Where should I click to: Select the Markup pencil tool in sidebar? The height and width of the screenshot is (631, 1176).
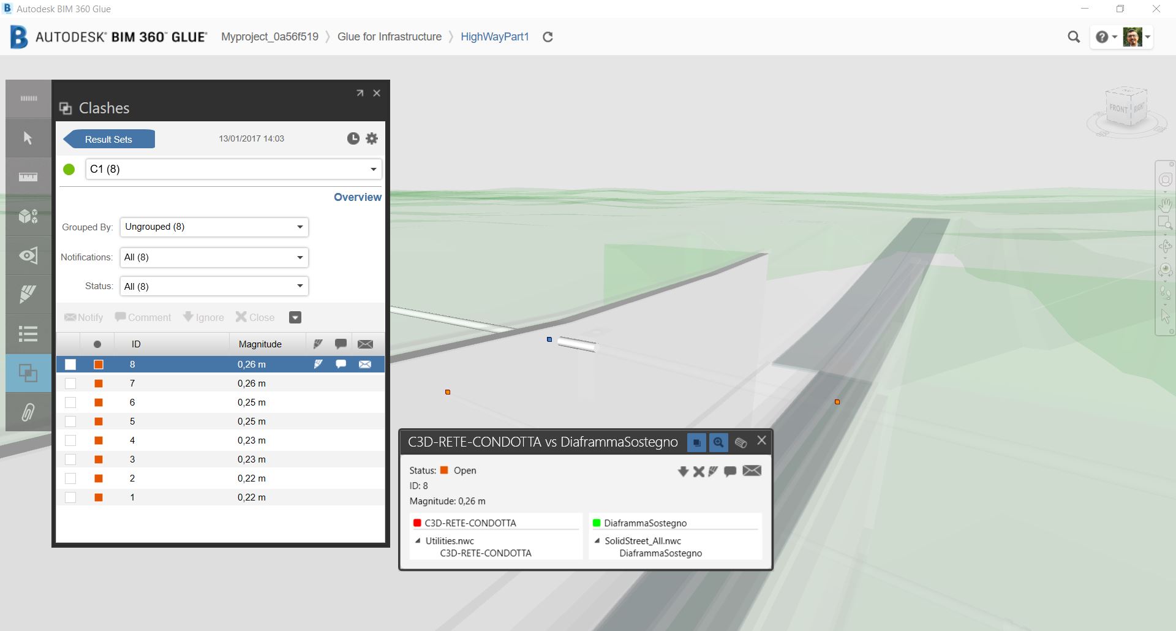(28, 295)
